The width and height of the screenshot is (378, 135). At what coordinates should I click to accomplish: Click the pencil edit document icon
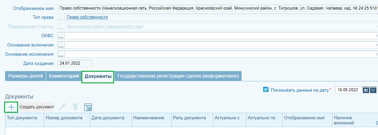(63, 107)
